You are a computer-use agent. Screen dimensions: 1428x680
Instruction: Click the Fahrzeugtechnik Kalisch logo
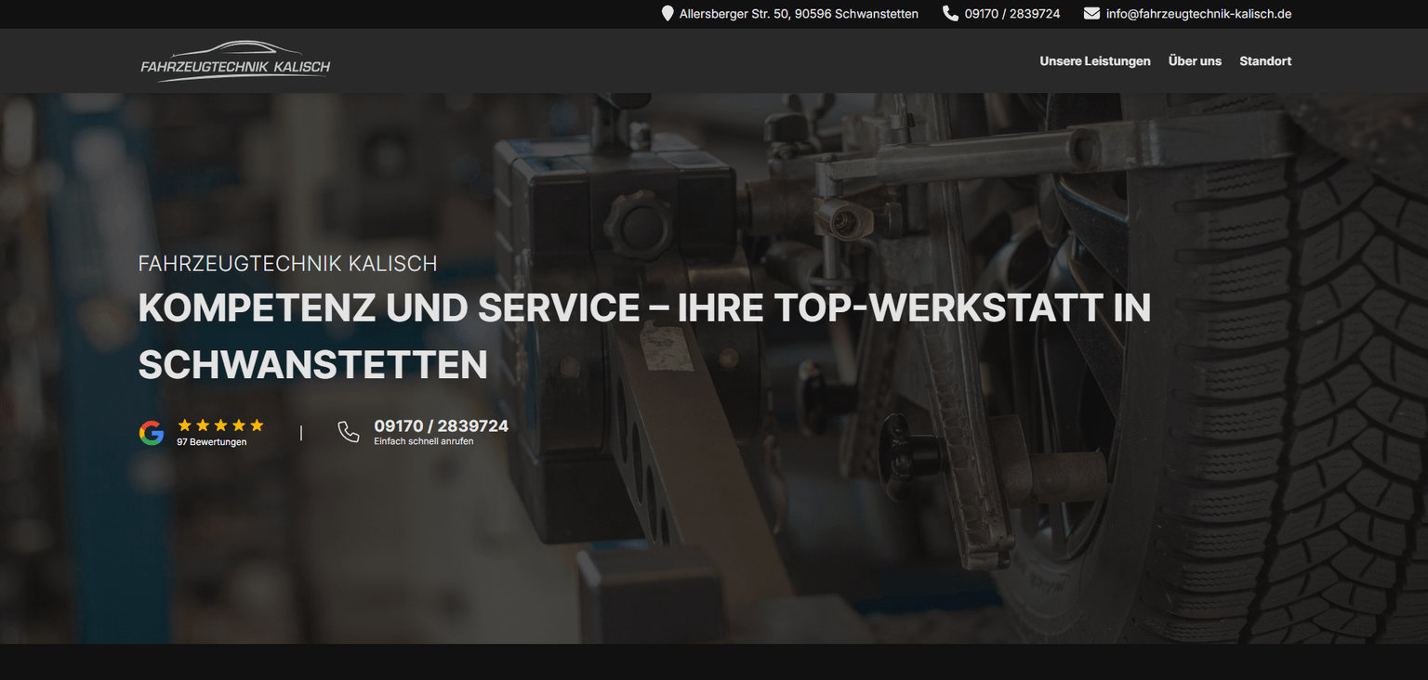pyautogui.click(x=235, y=61)
